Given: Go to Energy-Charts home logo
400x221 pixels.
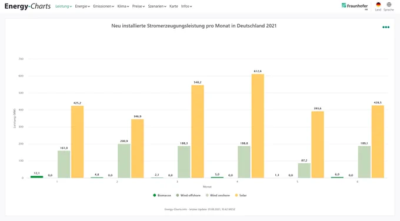Looking at the screenshot, I should click(28, 6).
